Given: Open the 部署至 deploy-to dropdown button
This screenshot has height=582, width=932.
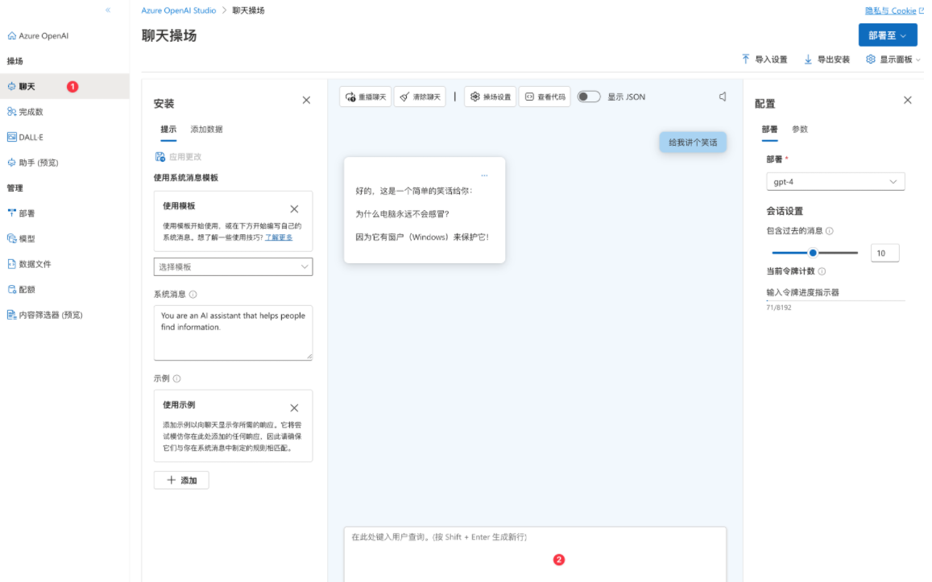Looking at the screenshot, I should coord(888,35).
